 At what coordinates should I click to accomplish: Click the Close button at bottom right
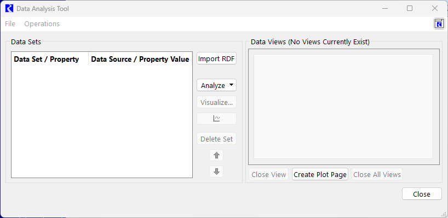(x=422, y=194)
